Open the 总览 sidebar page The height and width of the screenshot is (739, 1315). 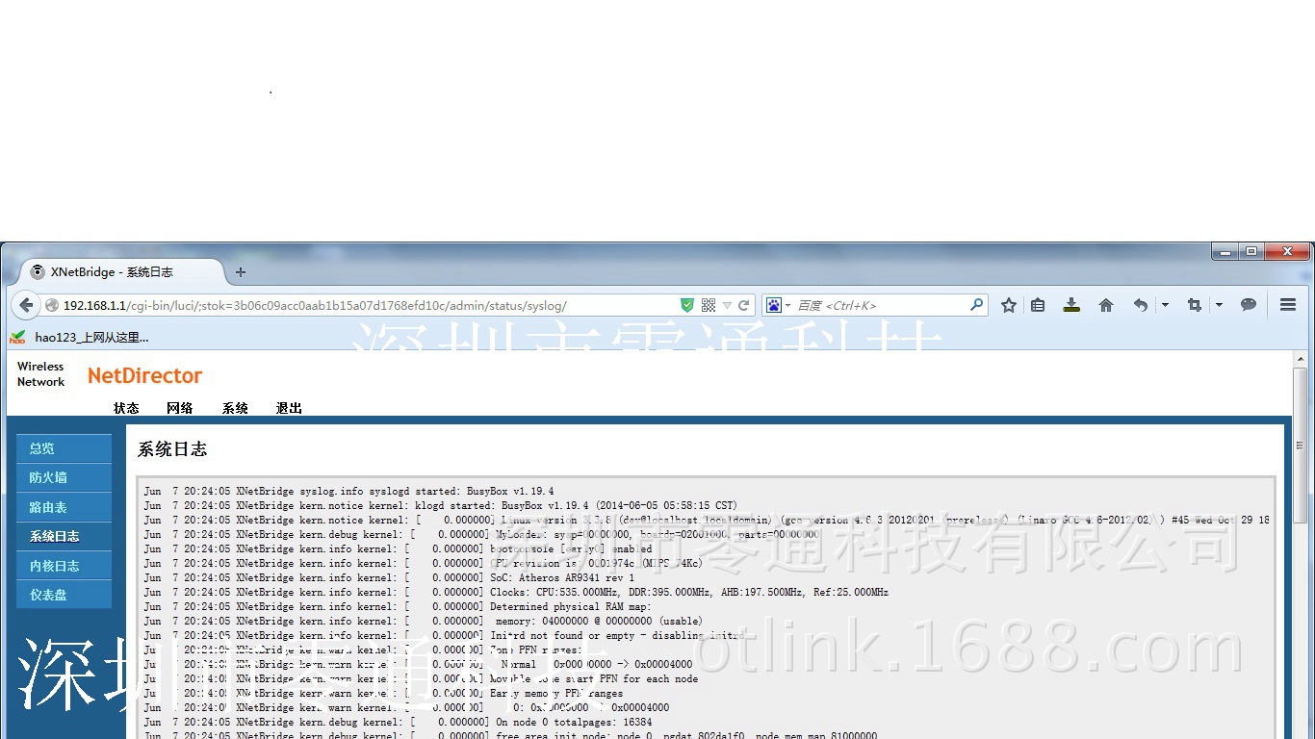(64, 448)
